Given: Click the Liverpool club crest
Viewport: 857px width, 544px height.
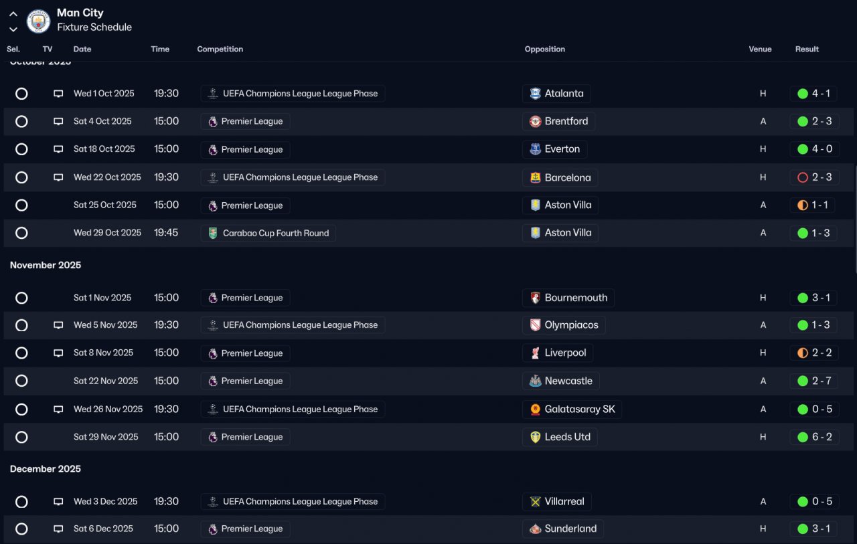Looking at the screenshot, I should click(535, 353).
